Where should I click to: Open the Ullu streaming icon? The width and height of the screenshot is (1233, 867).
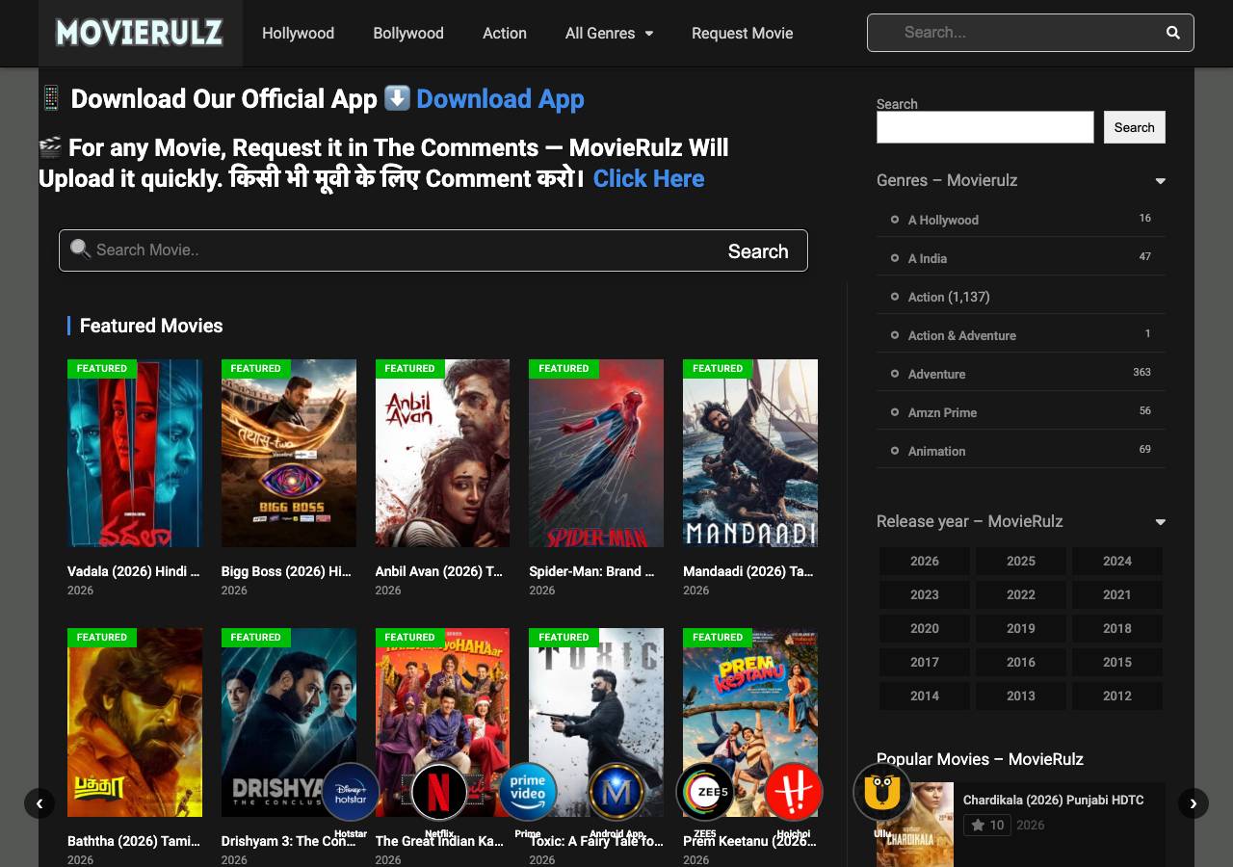[x=882, y=793]
